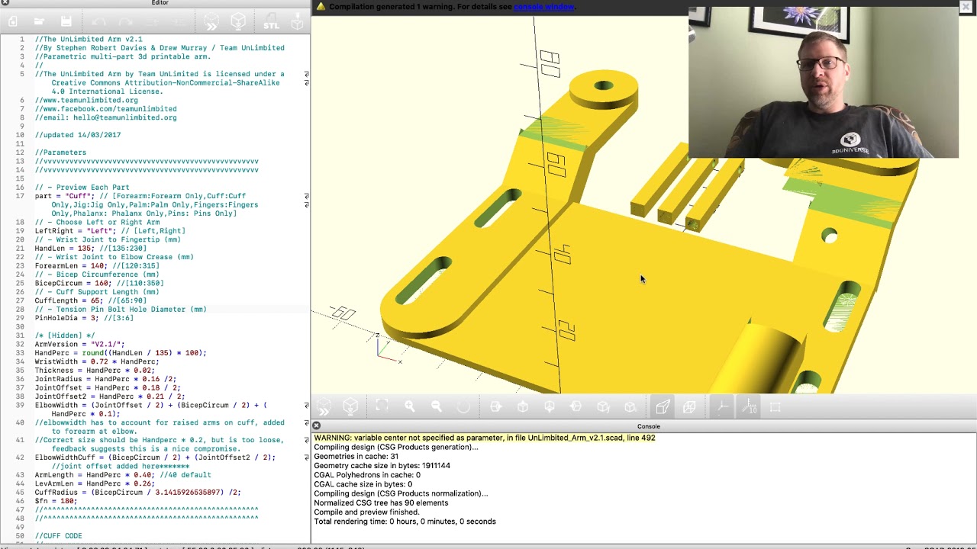This screenshot has height=549, width=977.
Task: Click the Back view cube icon
Action: coord(630,407)
